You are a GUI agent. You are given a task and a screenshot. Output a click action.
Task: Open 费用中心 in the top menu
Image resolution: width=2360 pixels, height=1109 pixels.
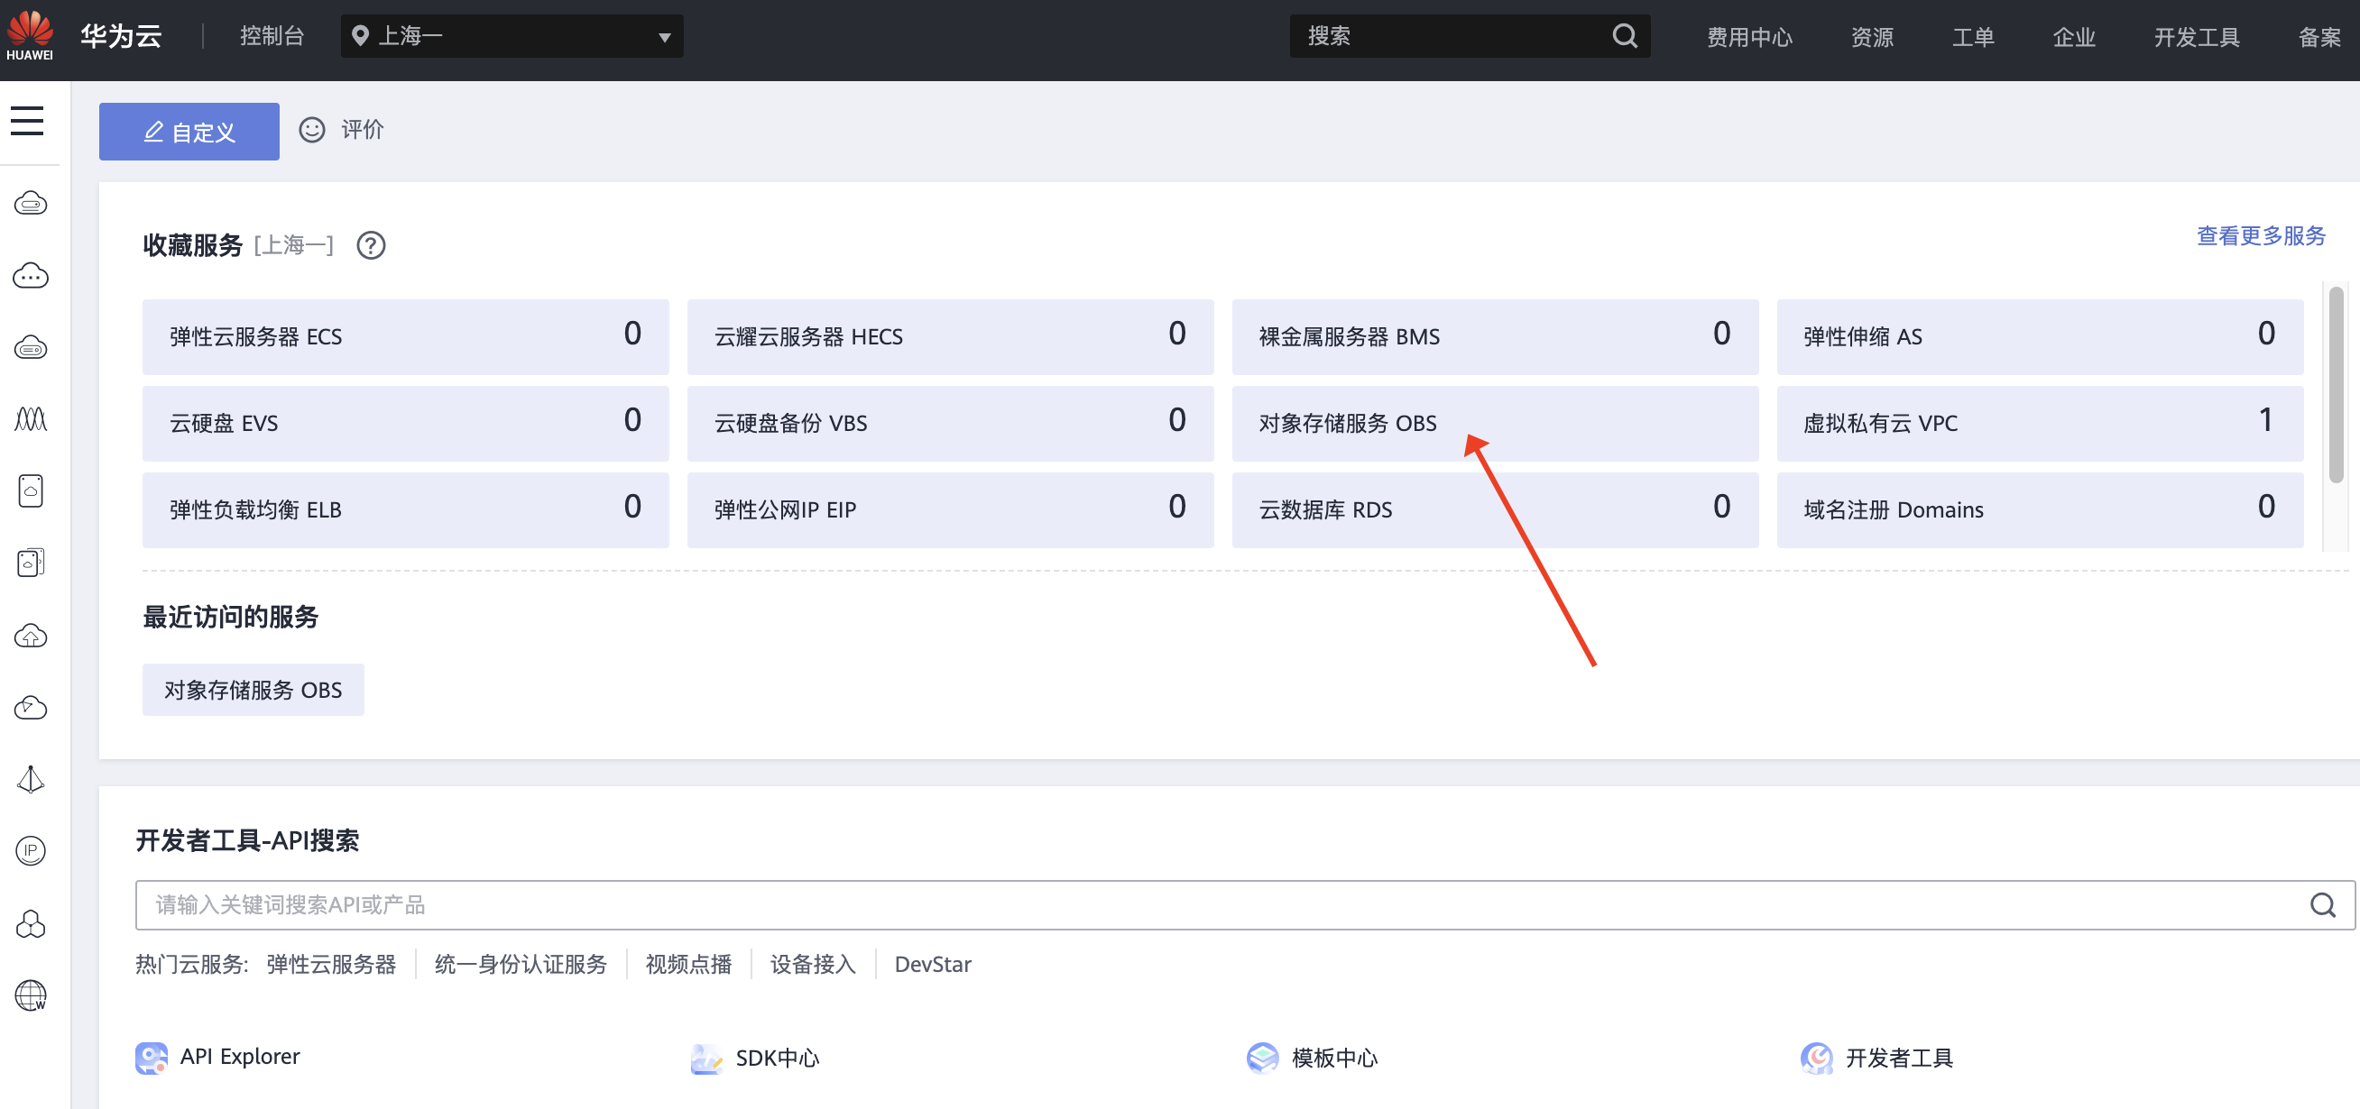pos(1748,37)
